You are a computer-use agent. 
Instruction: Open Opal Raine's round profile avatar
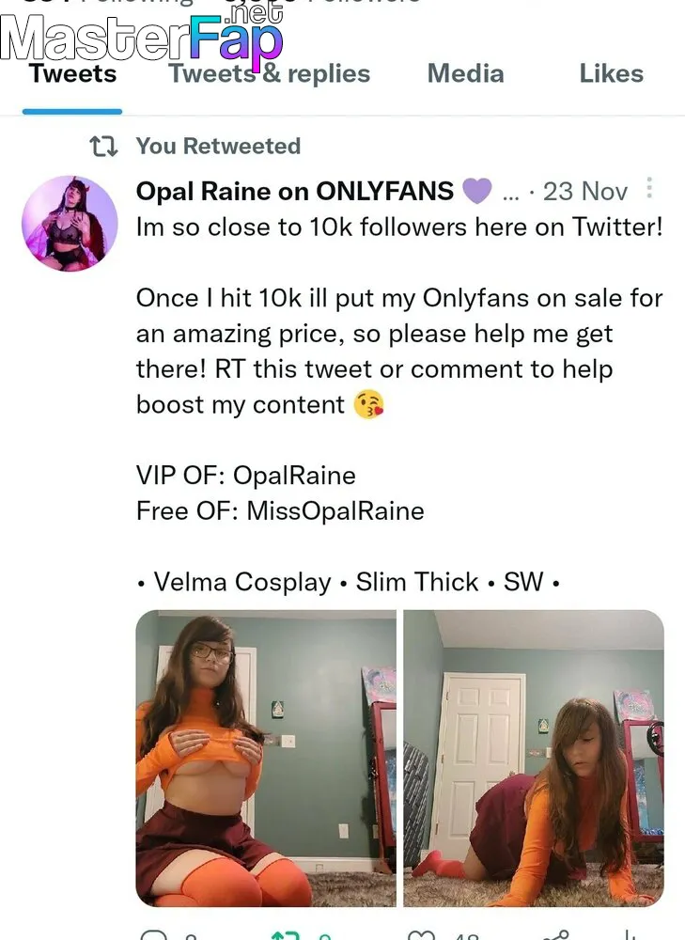(x=70, y=223)
